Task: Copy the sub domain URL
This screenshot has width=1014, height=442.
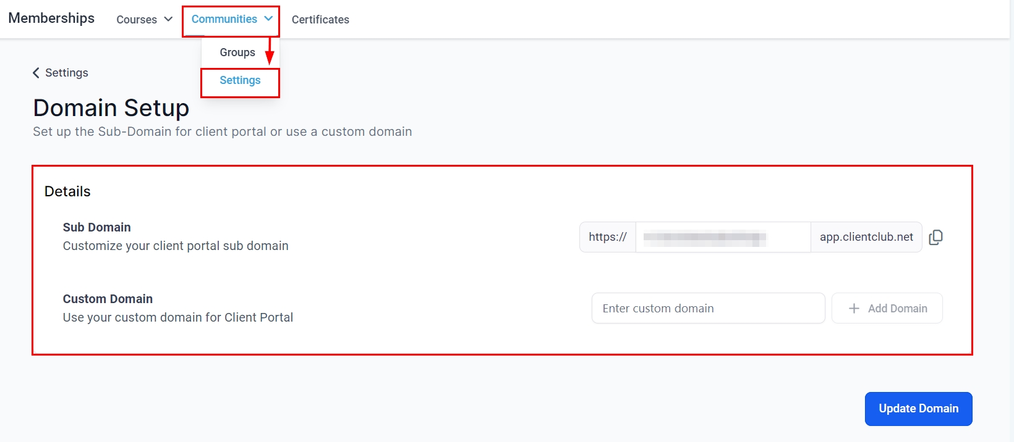Action: click(935, 237)
